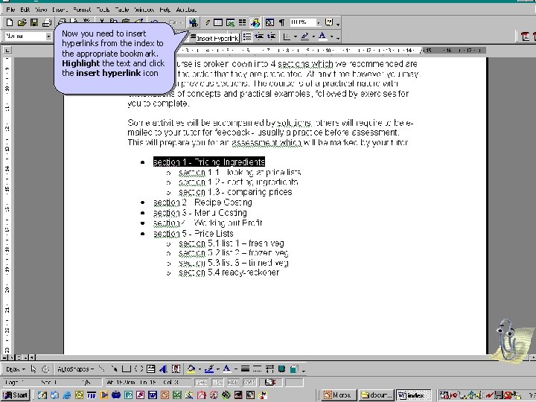Select the Arrow drawing tool
Screen dimensions: 536x402
point(114,368)
